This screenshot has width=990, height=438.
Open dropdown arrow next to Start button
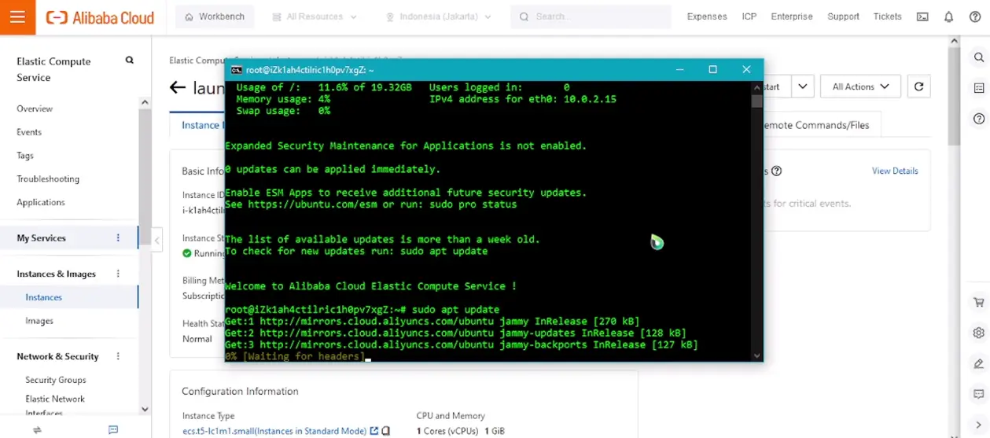(802, 86)
